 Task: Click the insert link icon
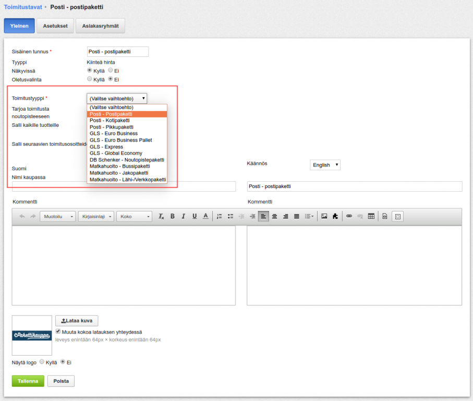(x=349, y=216)
